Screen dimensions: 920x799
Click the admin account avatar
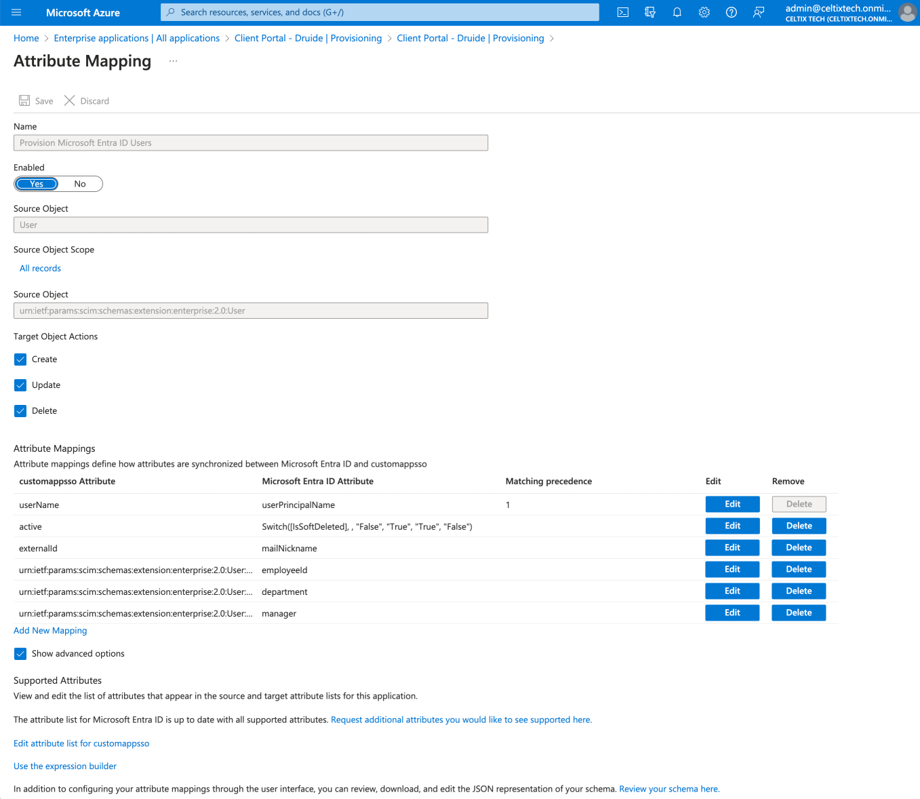(x=906, y=12)
